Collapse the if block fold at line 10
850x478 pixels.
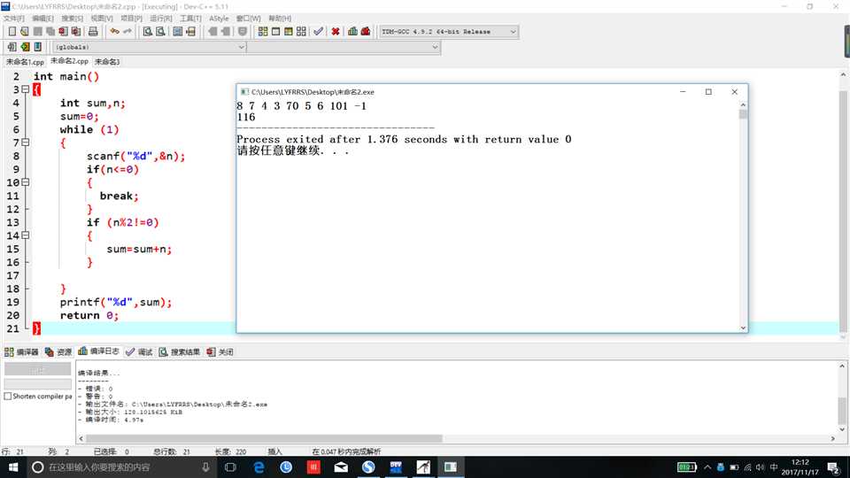(26, 182)
